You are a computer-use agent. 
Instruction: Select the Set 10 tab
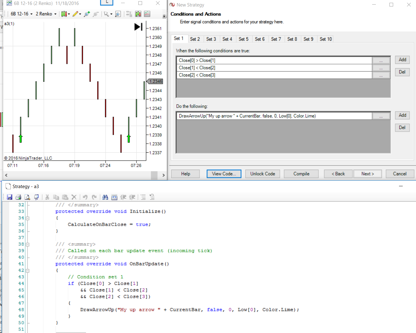point(326,39)
